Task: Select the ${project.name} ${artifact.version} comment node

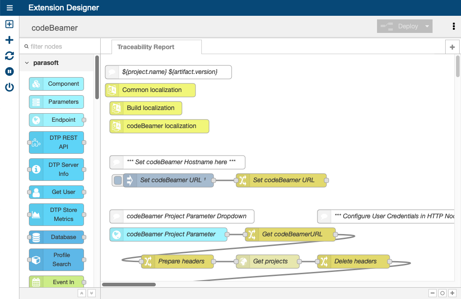Action: click(168, 72)
